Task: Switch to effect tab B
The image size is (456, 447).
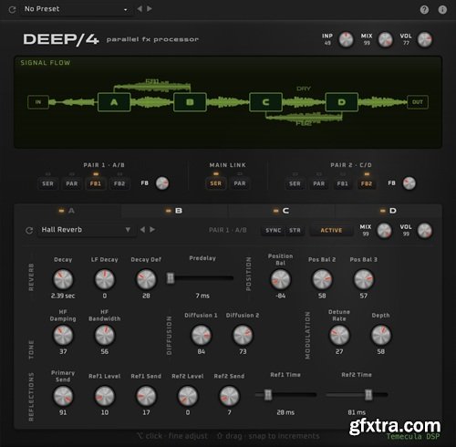Action: pyautogui.click(x=174, y=211)
